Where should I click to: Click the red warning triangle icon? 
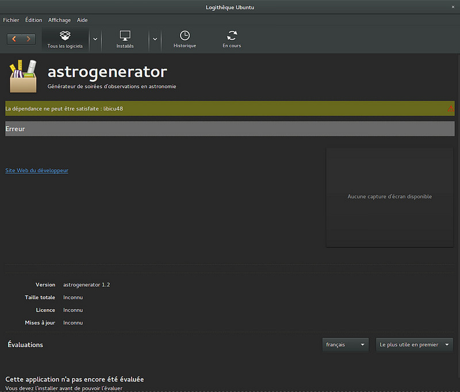(450, 109)
